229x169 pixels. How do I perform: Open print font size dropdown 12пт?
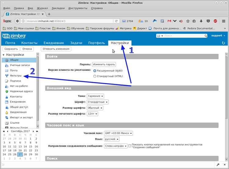(93, 114)
